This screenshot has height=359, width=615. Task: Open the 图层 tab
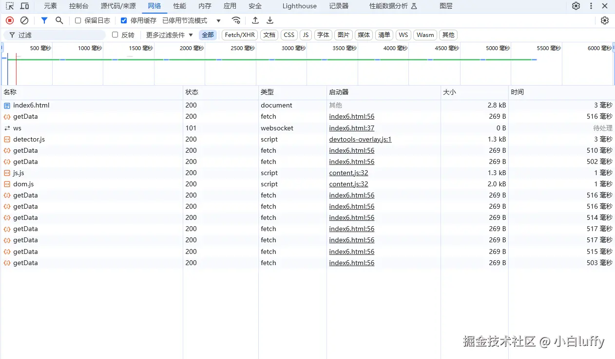coord(446,6)
